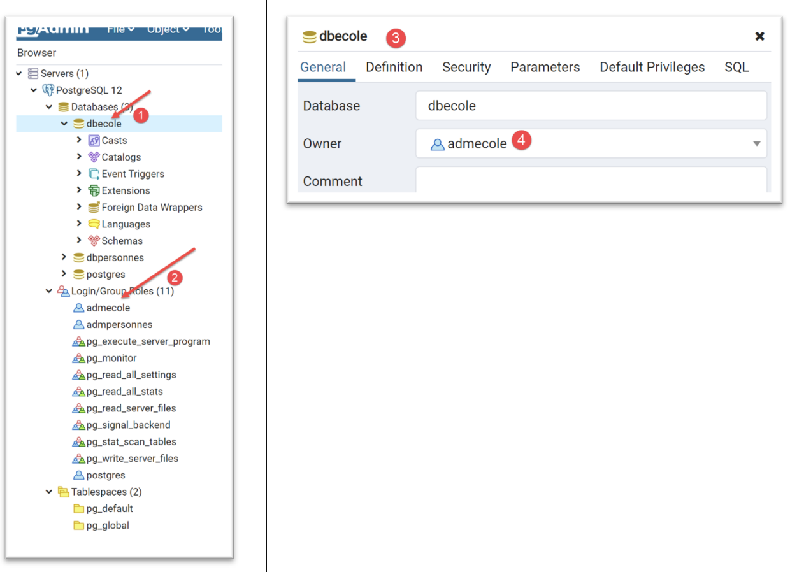Click the Languages speech bubble icon

point(94,224)
